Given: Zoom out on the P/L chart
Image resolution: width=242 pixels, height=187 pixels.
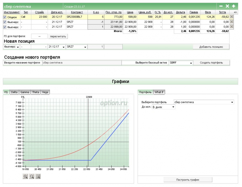Looking at the screenshot, I should click(x=32, y=176).
